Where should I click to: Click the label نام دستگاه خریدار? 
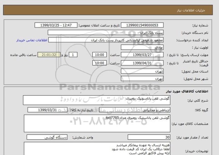point(195,33)
